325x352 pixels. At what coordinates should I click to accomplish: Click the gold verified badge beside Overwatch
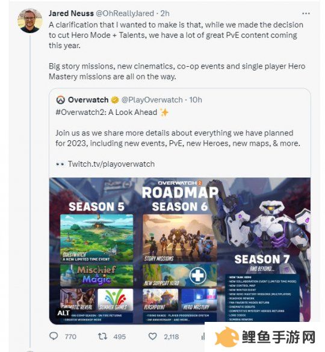(x=115, y=100)
